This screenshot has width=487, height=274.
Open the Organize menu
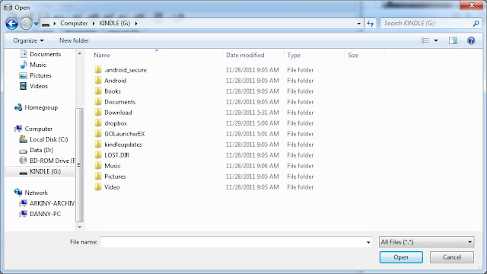[x=28, y=40]
